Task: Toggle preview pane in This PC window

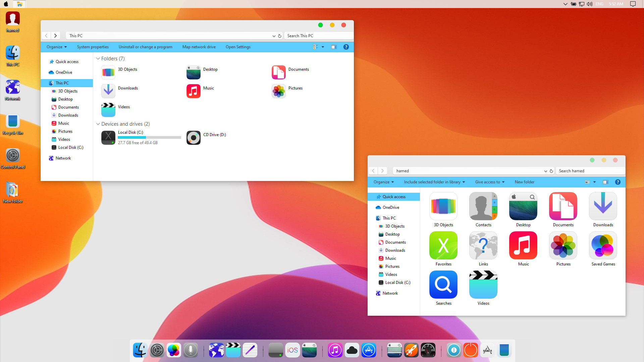Action: pos(334,47)
